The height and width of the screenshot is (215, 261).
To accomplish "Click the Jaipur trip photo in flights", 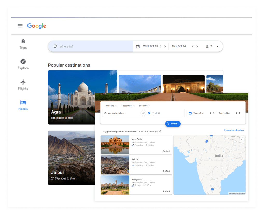I will pos(115,165).
